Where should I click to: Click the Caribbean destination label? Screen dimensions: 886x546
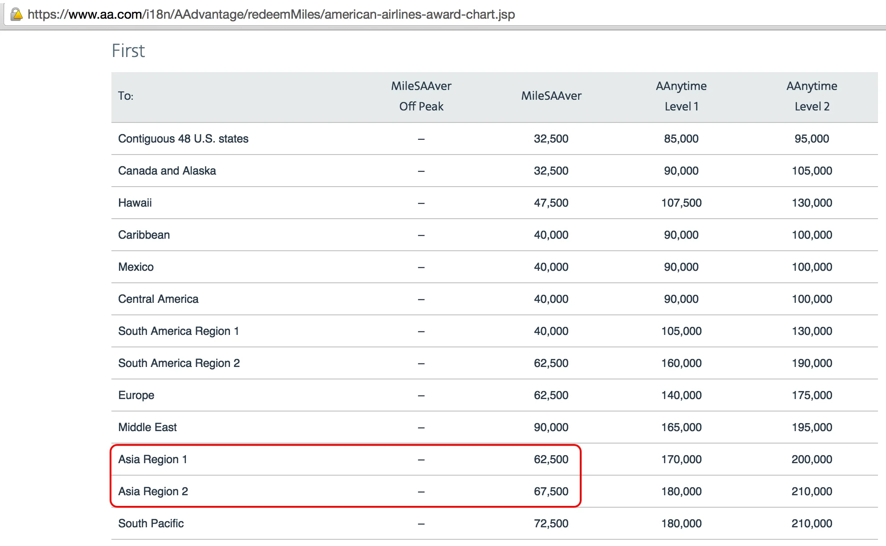tap(144, 235)
